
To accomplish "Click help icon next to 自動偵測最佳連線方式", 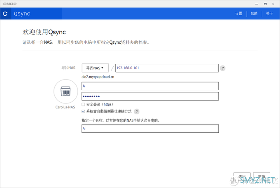I will pyautogui.click(x=137, y=111).
